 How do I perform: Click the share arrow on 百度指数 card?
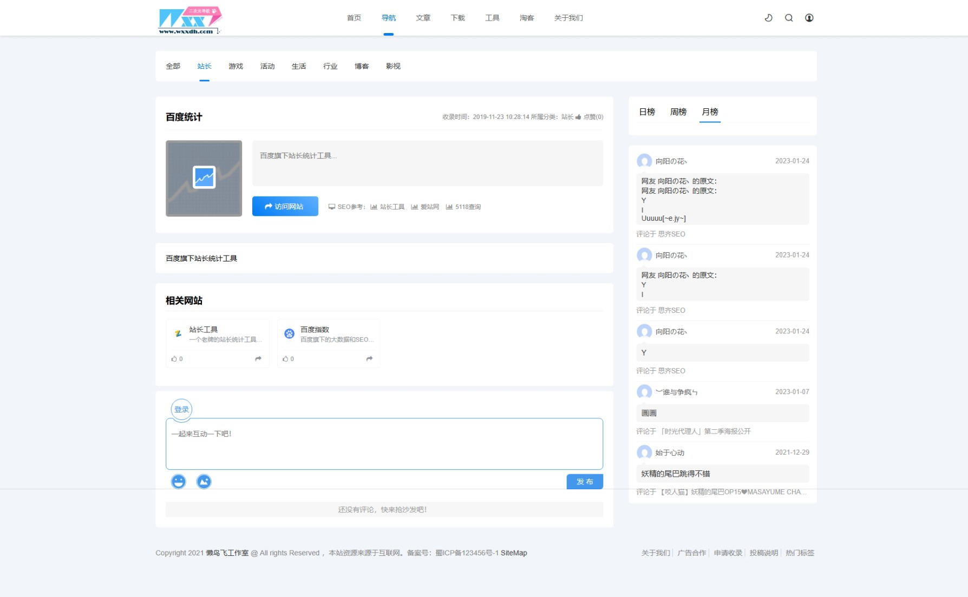pyautogui.click(x=369, y=359)
